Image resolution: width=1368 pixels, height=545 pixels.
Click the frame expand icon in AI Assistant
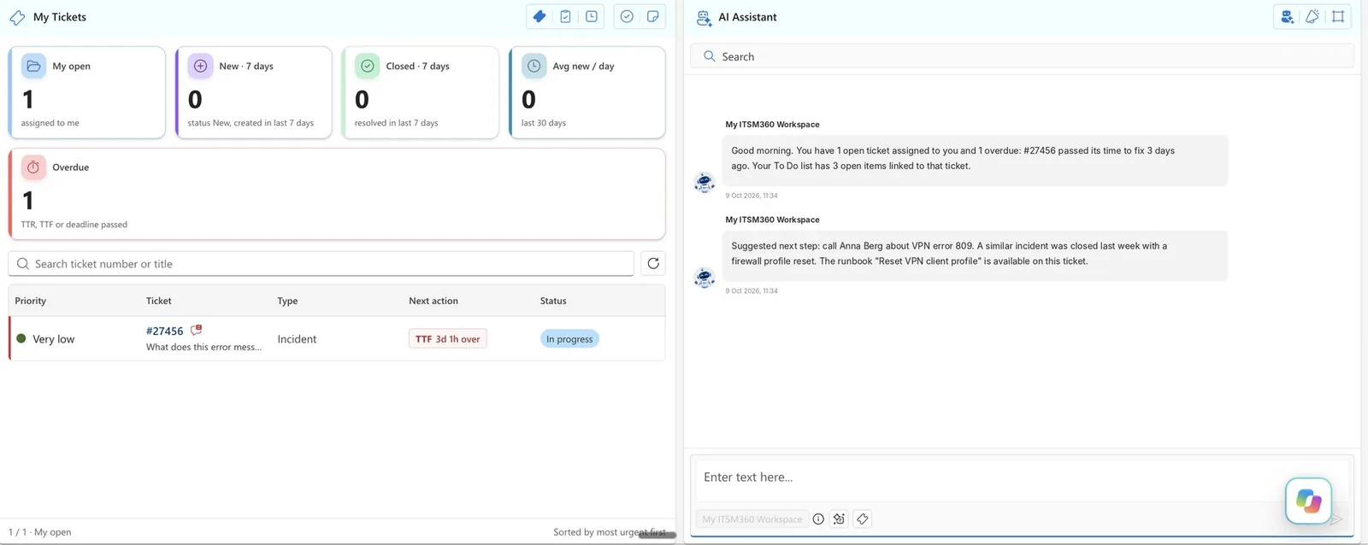click(x=1338, y=16)
